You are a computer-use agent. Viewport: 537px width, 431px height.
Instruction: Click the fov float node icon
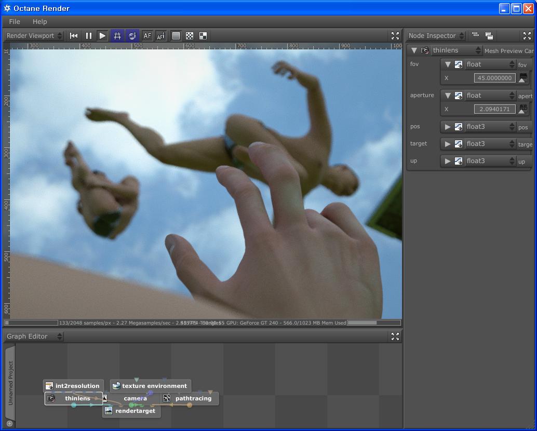459,64
